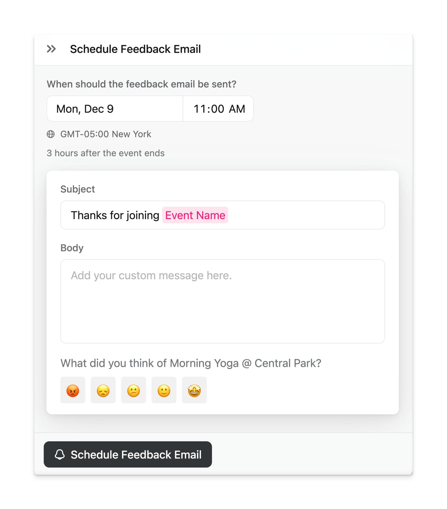Choose the star-struck emoji rating

click(x=194, y=390)
